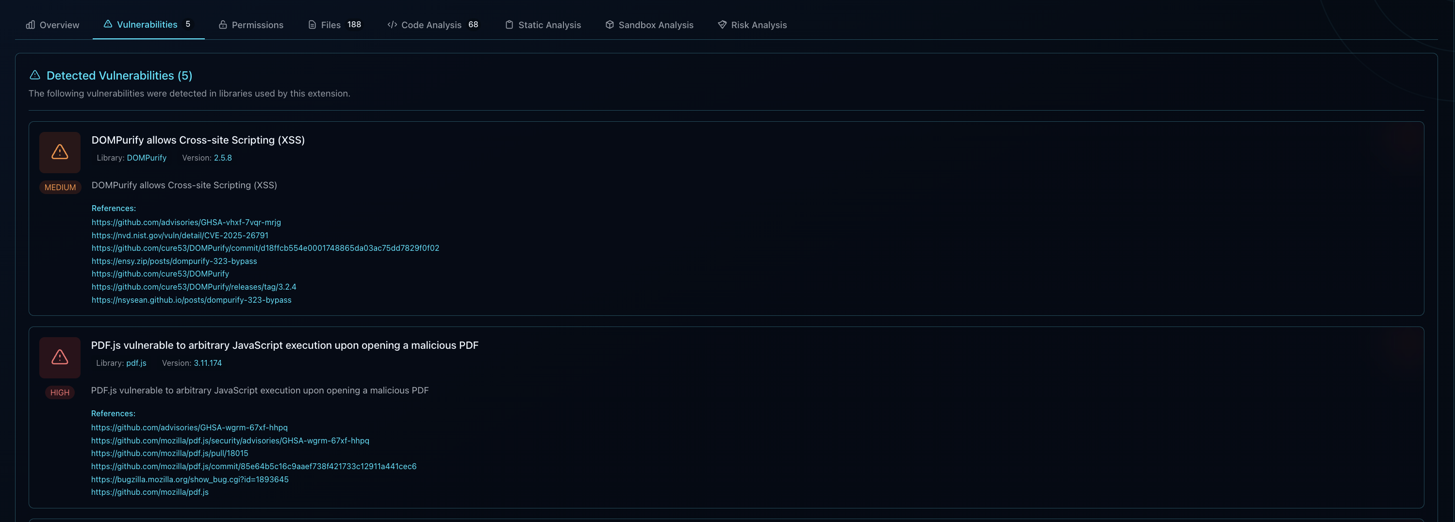
Task: Click the DOMPurify library name
Action: pyautogui.click(x=146, y=158)
